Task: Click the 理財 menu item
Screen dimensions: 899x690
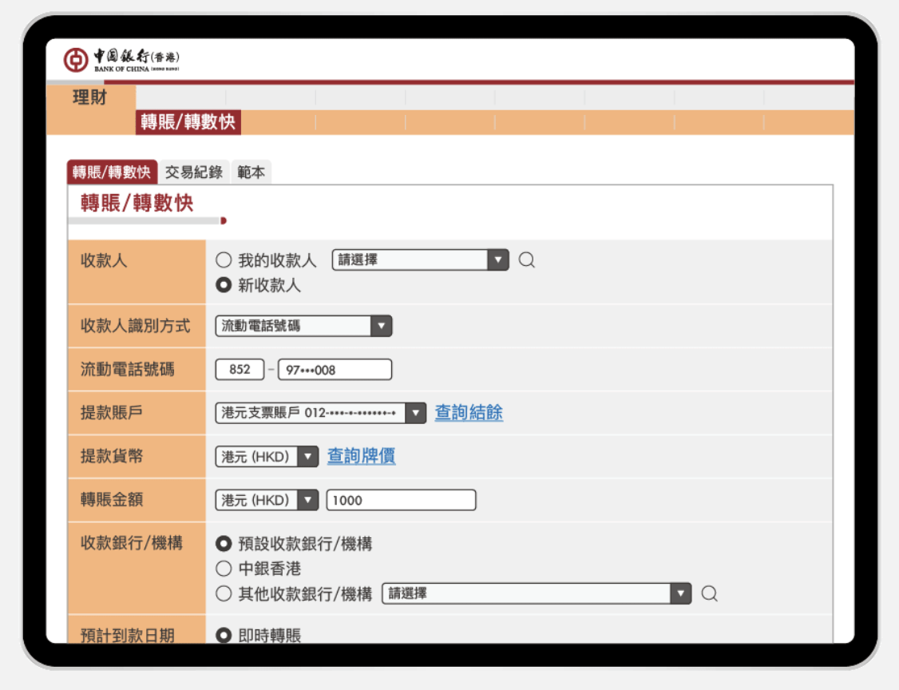Action: (88, 96)
